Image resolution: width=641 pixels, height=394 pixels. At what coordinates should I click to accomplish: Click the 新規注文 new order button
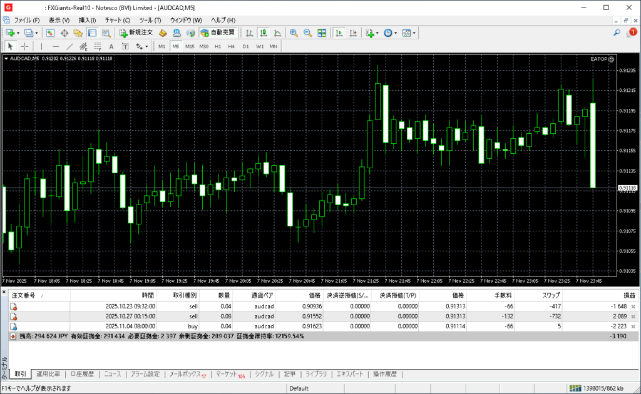point(136,33)
